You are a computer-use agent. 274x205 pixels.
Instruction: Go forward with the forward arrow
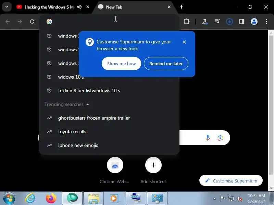(x=20, y=22)
